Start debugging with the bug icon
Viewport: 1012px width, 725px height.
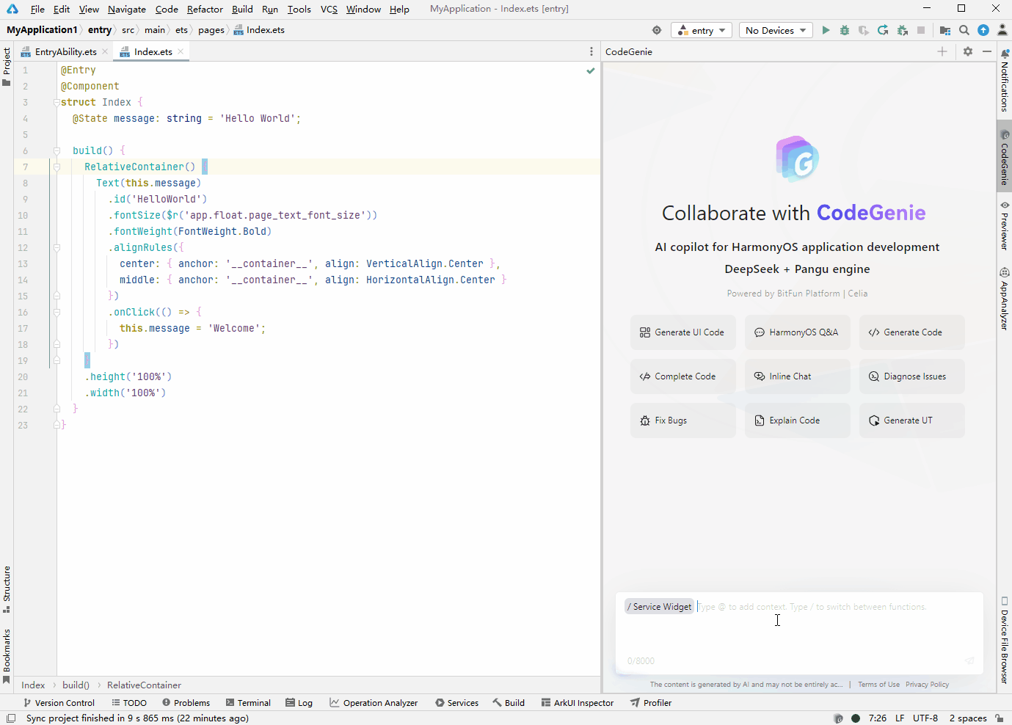pyautogui.click(x=845, y=30)
